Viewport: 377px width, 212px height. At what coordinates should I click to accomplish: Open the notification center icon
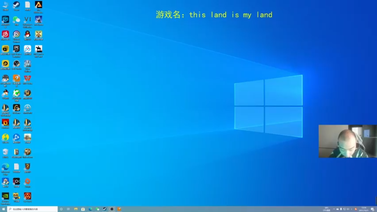(x=372, y=209)
